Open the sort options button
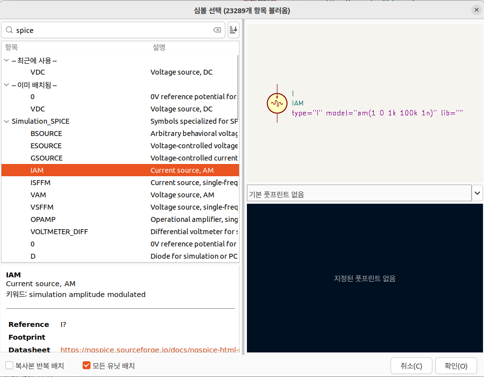Screen dimensions: 484x377 tap(234, 30)
